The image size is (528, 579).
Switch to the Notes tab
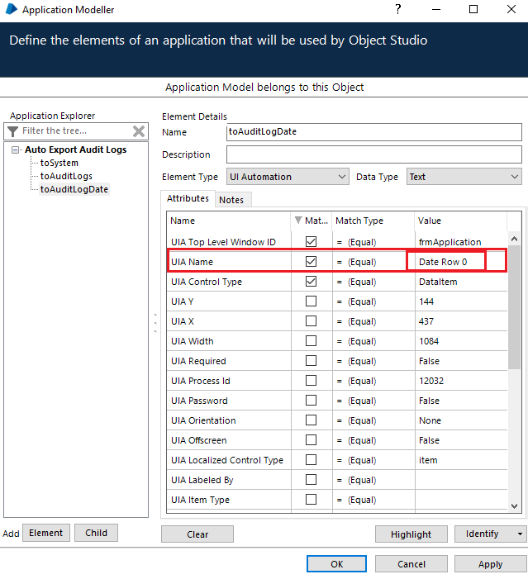(x=231, y=200)
